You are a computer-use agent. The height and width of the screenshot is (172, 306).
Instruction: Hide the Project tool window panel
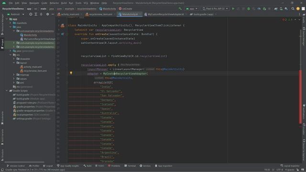(x=53, y=14)
